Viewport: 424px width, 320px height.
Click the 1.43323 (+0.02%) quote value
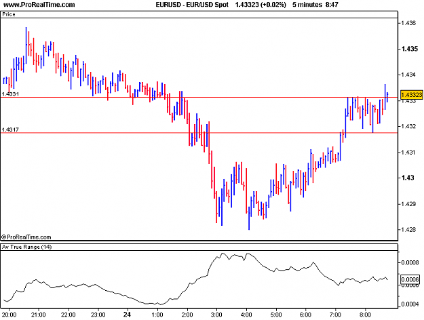(x=261, y=5)
